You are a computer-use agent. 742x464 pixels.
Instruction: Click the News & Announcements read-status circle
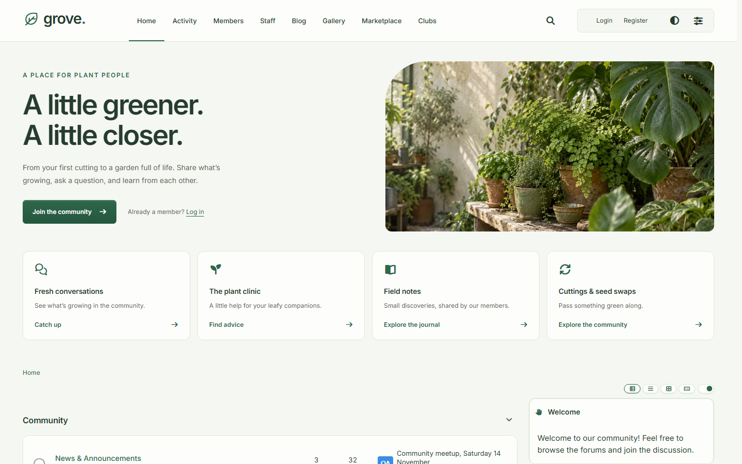[39, 461]
